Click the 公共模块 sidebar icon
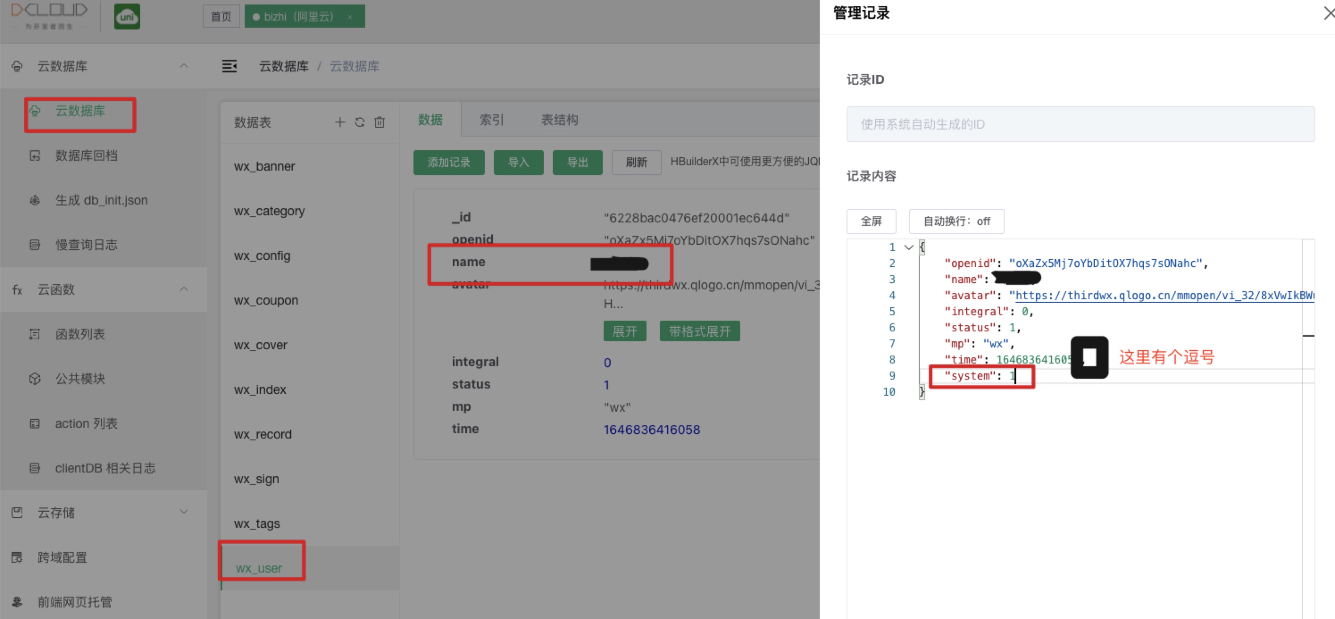 (x=35, y=378)
